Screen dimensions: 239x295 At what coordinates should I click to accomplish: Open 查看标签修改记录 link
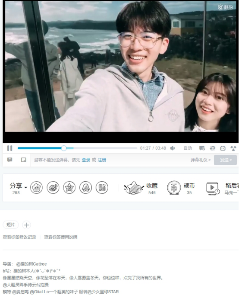point(19,237)
